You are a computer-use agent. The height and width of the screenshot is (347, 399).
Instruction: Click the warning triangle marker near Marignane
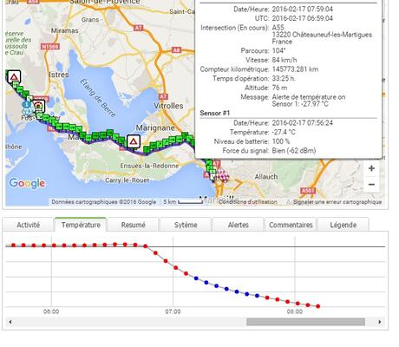pyautogui.click(x=133, y=141)
